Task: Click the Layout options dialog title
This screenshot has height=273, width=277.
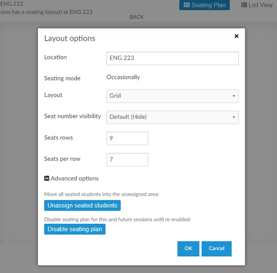Action: (69, 38)
